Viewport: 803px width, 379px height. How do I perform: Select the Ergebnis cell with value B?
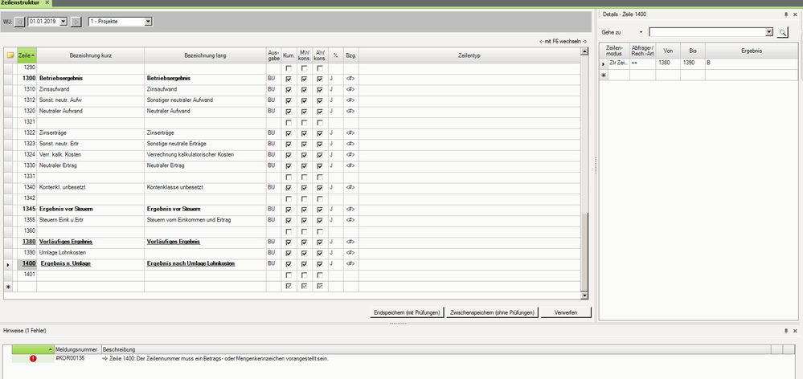[752, 63]
